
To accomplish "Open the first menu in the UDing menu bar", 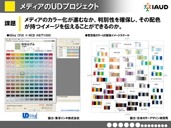I will (7, 39).
